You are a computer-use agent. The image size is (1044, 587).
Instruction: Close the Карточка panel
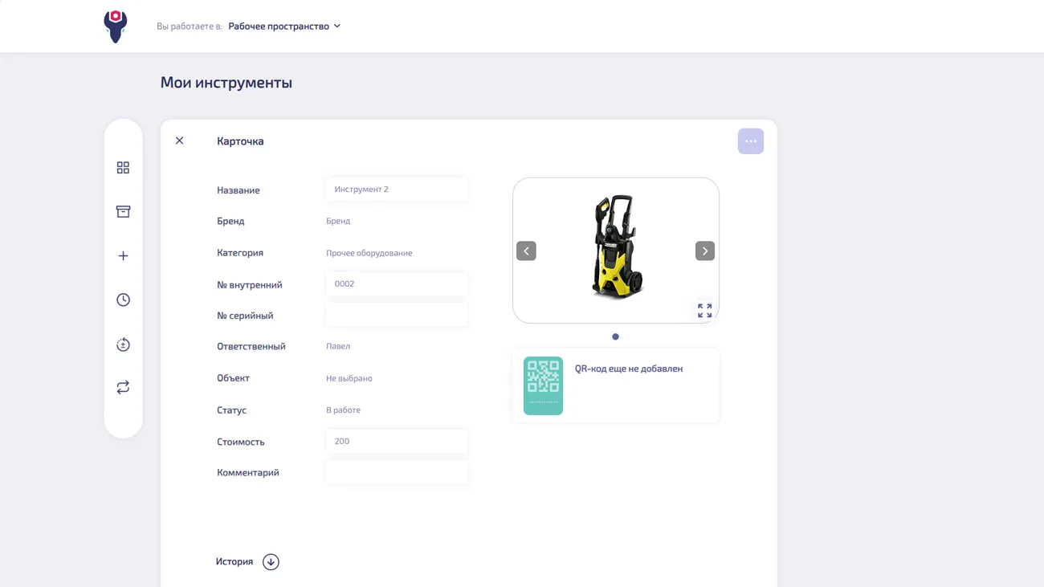180,141
